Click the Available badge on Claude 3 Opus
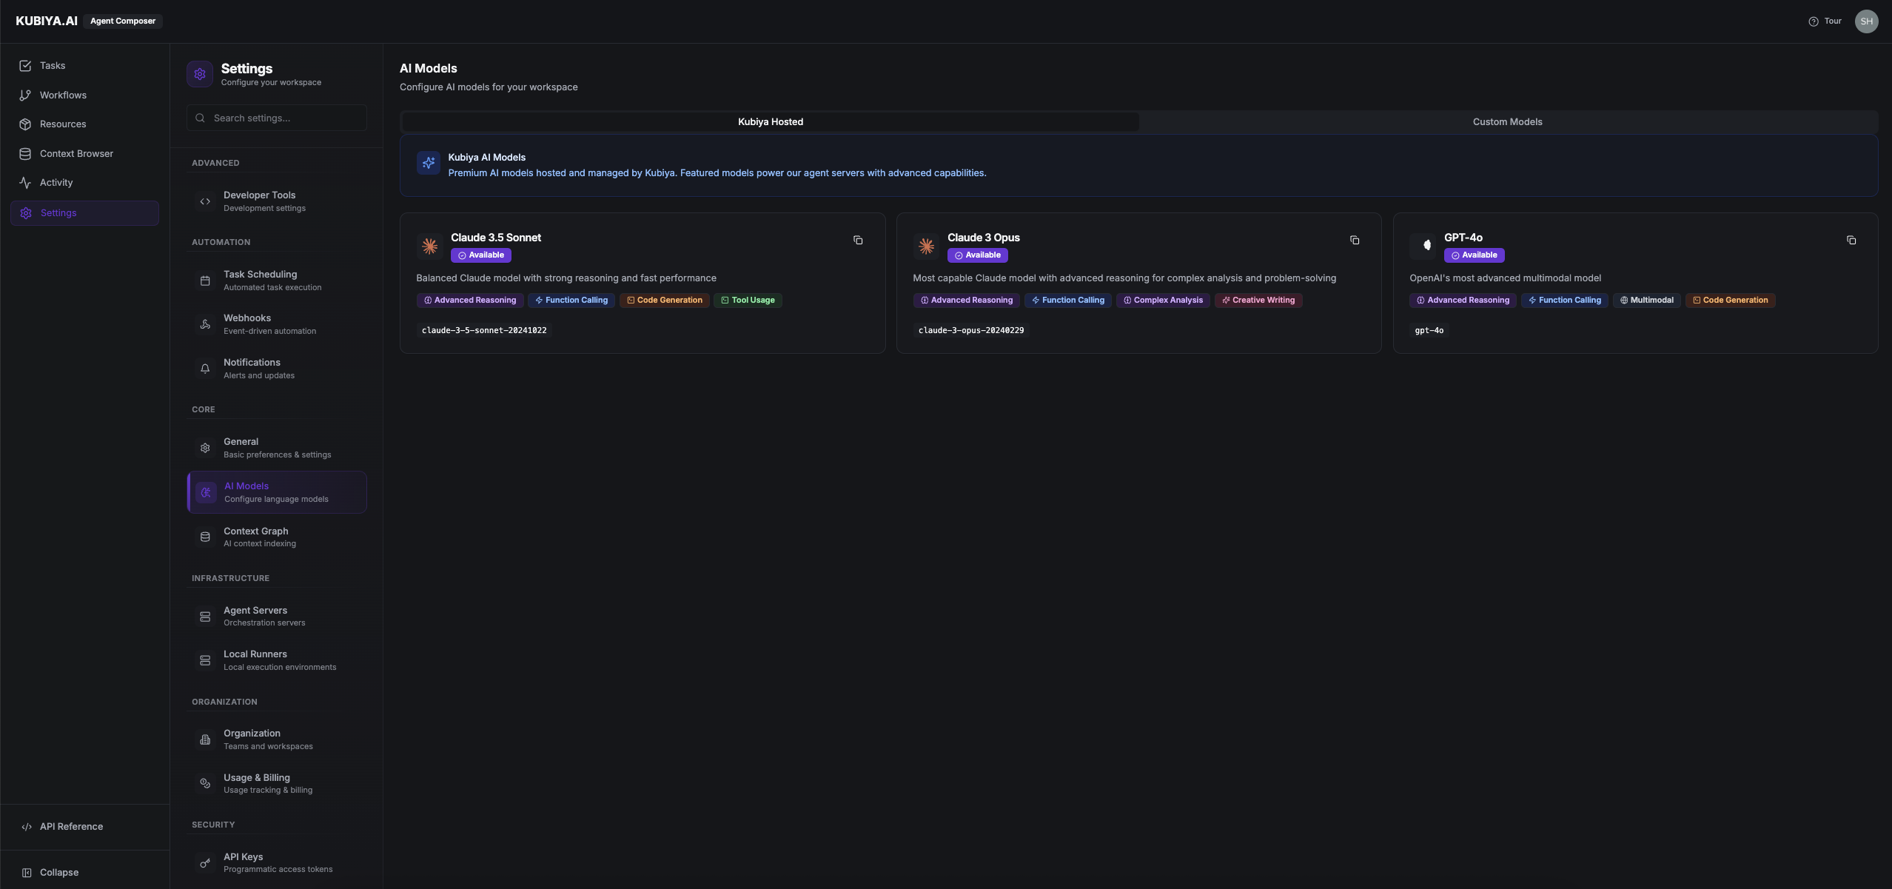 point(977,255)
